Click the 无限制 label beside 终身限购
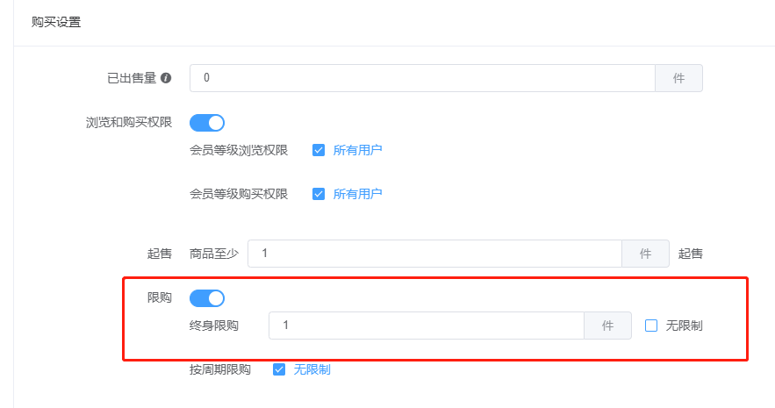 click(684, 326)
